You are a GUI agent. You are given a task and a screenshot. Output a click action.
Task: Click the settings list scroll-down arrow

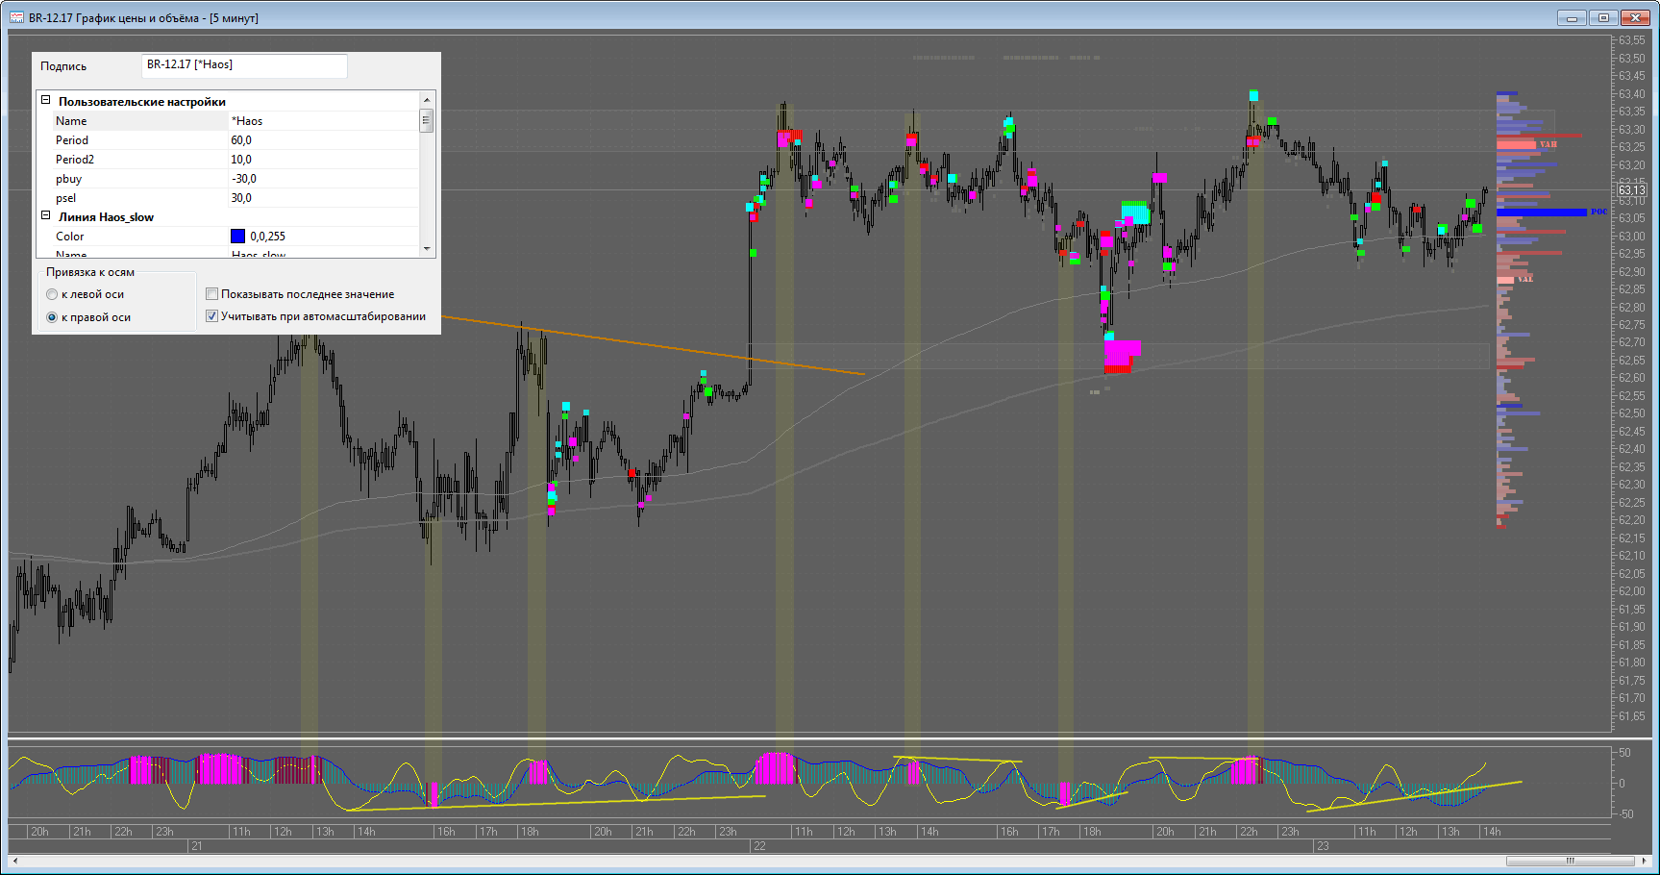pyautogui.click(x=427, y=249)
